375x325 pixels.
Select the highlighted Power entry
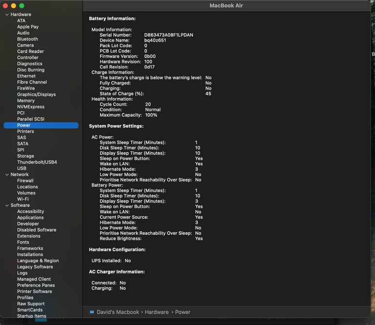(41, 126)
